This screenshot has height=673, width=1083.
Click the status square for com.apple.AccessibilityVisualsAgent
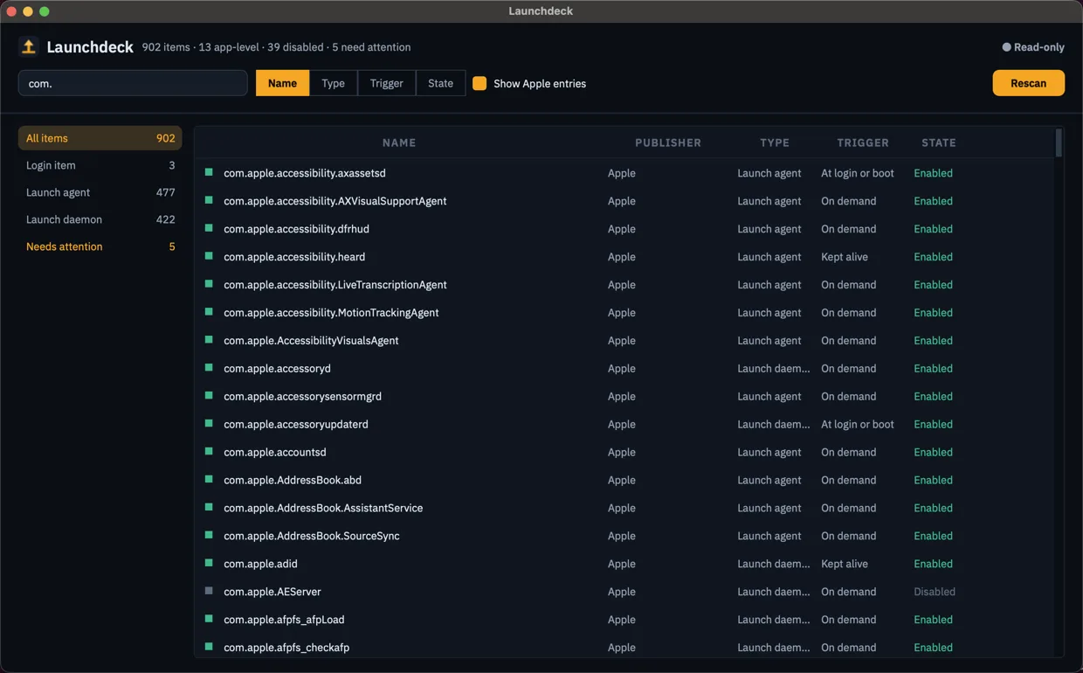pos(209,340)
